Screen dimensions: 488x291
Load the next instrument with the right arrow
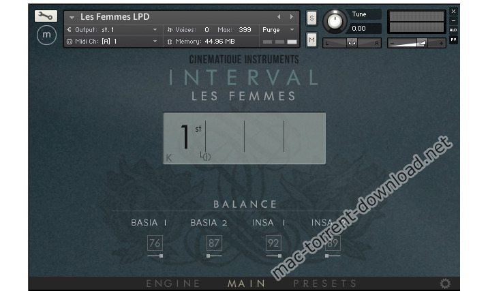[292, 17]
